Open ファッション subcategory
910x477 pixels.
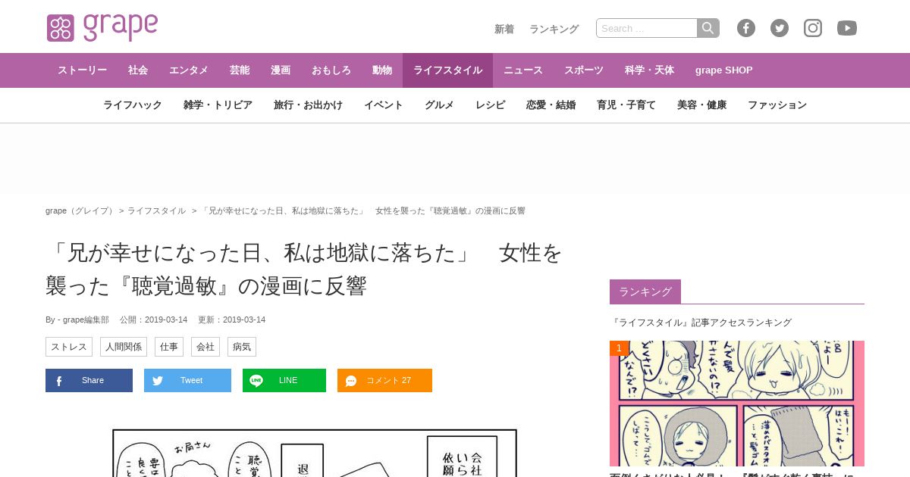(x=777, y=105)
